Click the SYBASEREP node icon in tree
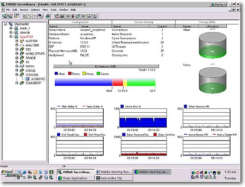Image resolution: width=245 pixels, height=187 pixels. tap(22, 83)
